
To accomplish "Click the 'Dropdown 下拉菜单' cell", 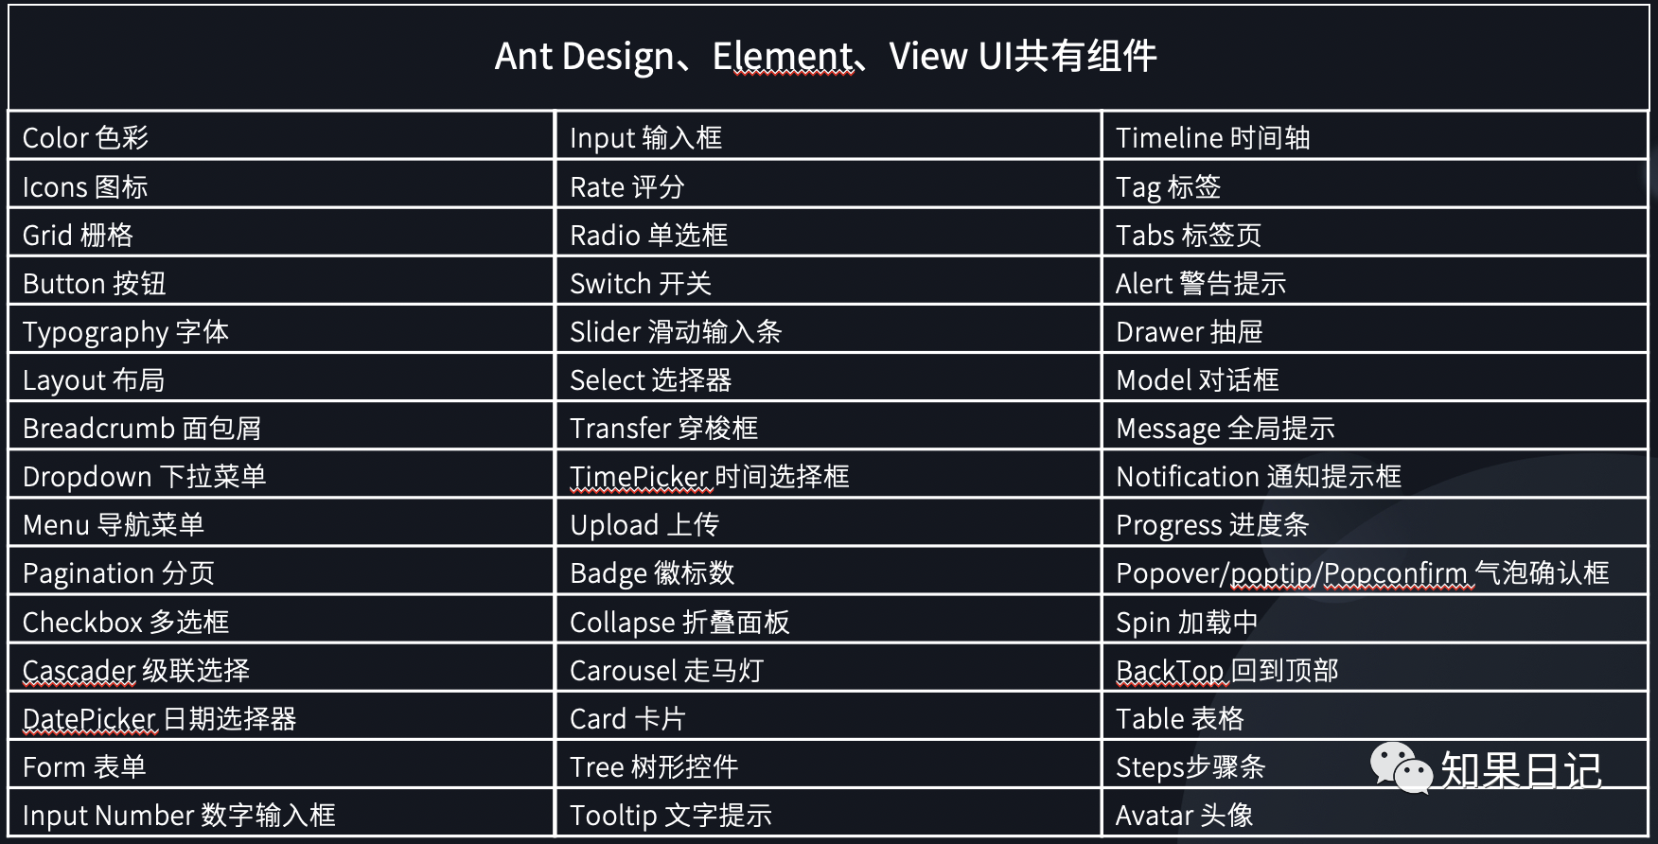I will pyautogui.click(x=281, y=476).
